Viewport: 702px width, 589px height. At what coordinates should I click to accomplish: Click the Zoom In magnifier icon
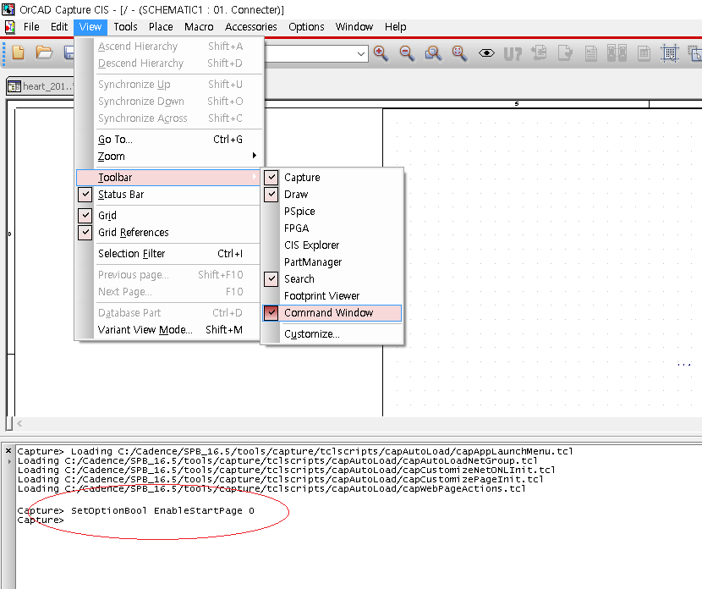pos(381,53)
